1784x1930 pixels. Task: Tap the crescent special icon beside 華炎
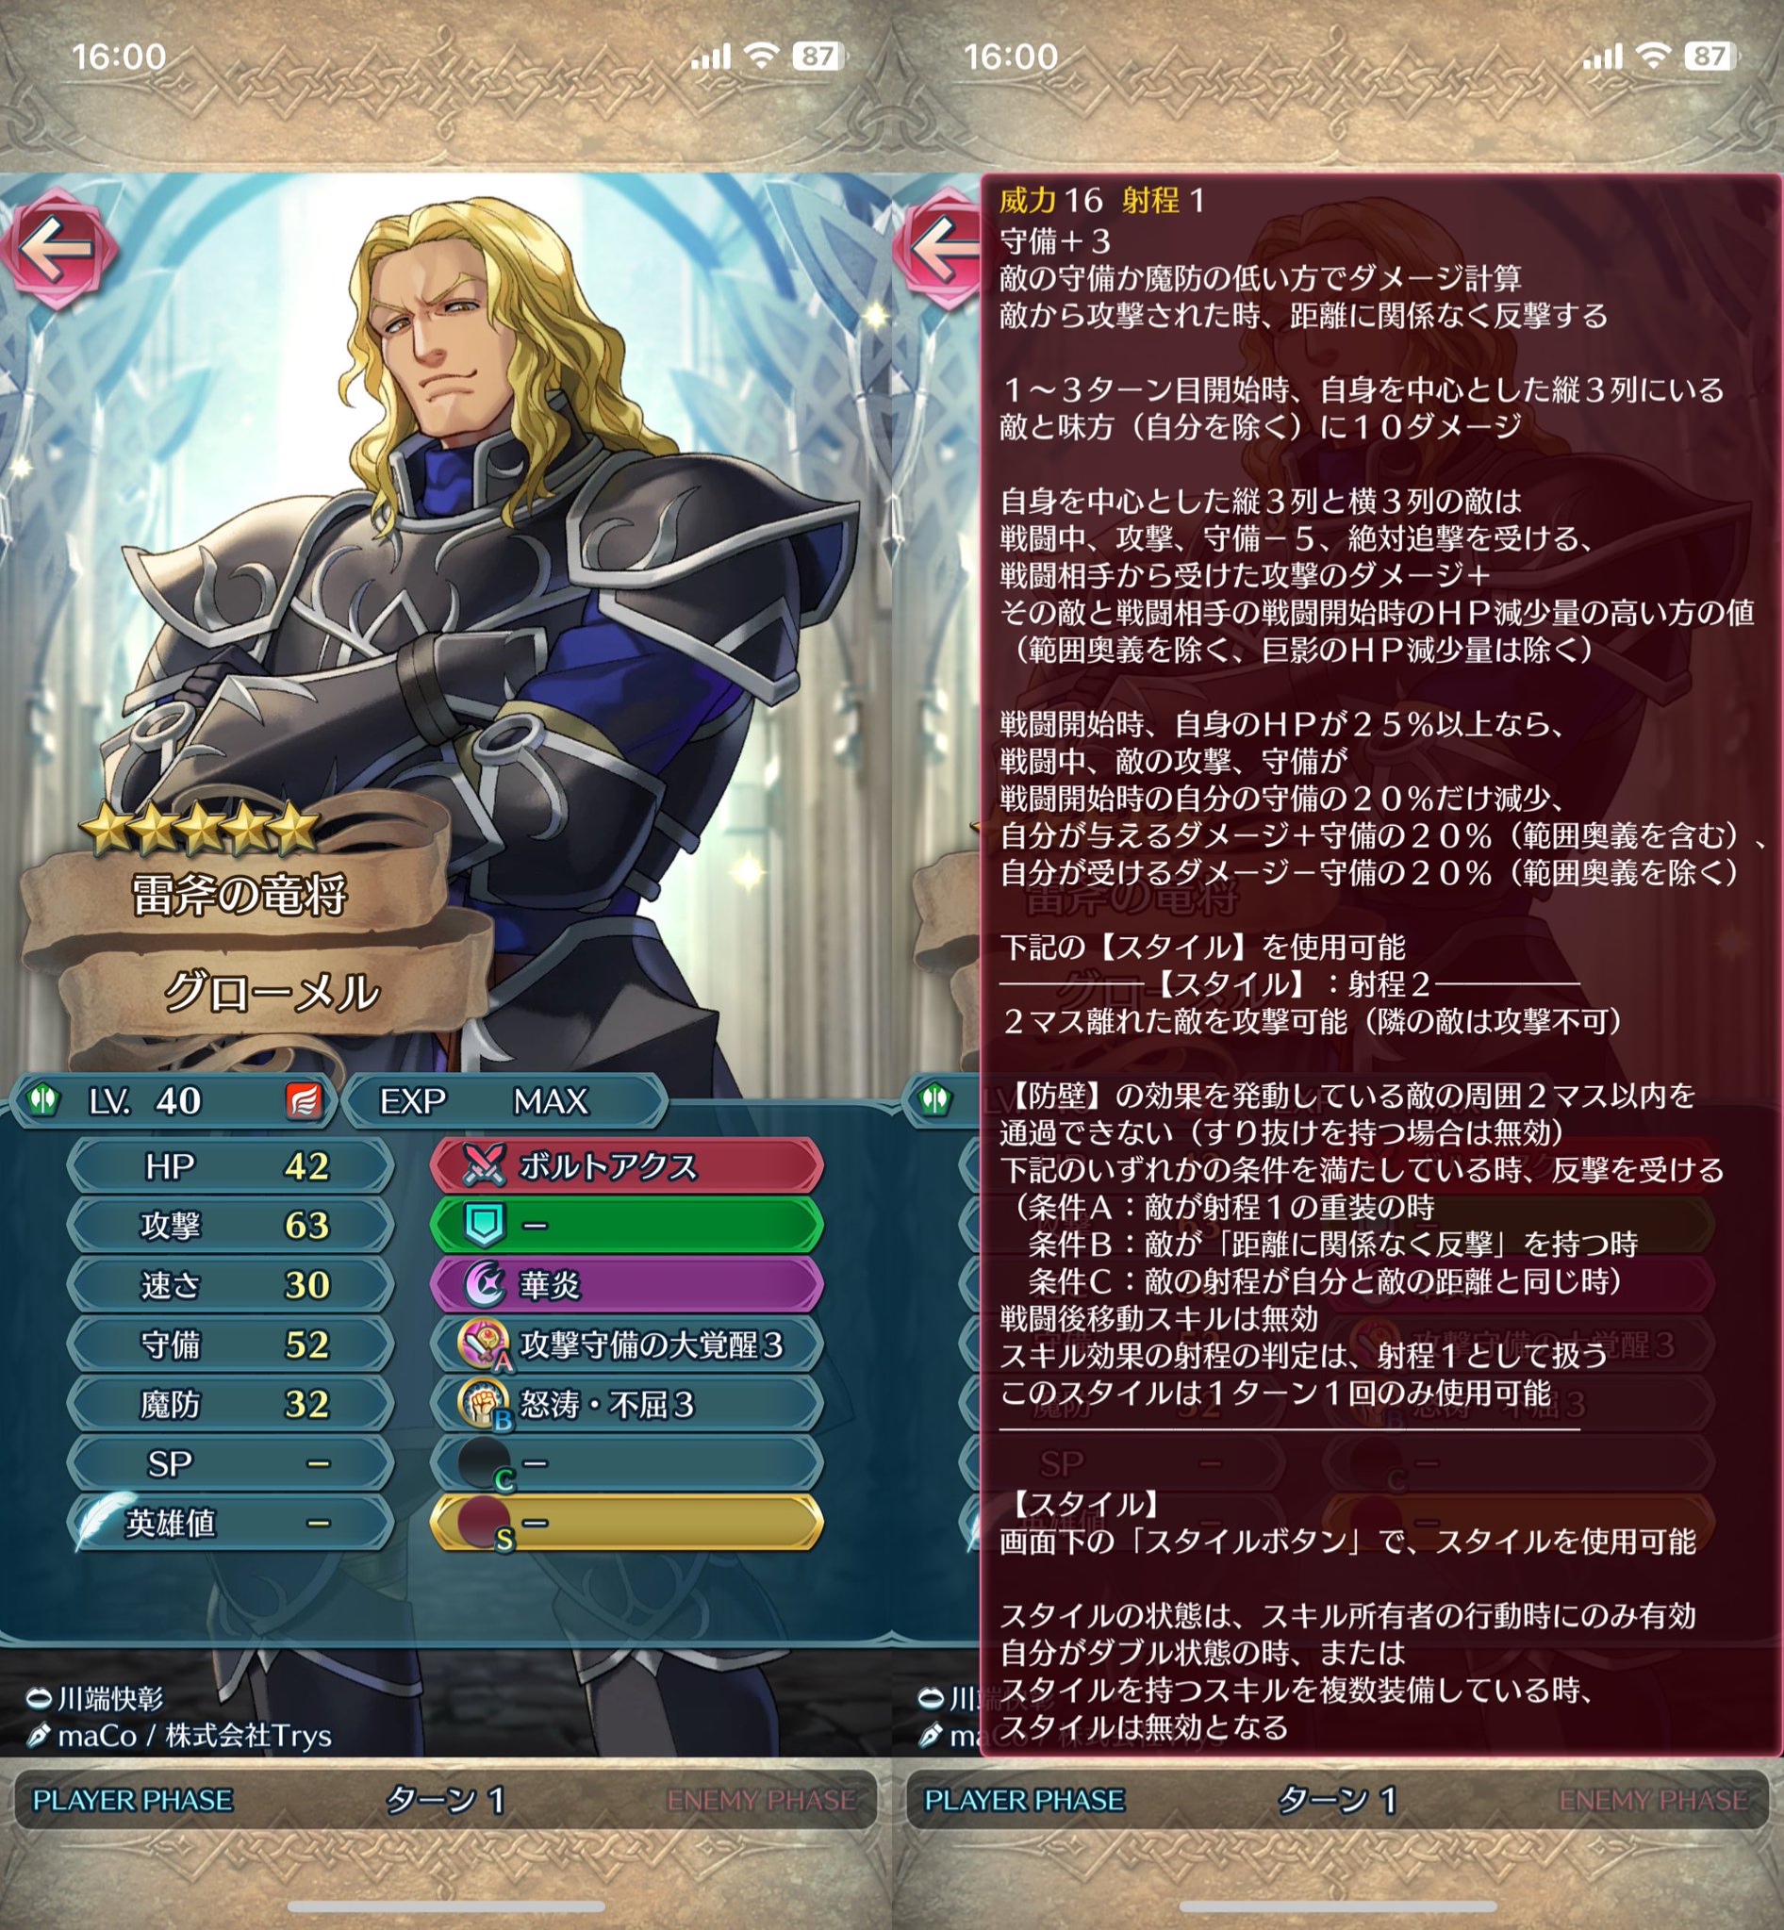(484, 1285)
